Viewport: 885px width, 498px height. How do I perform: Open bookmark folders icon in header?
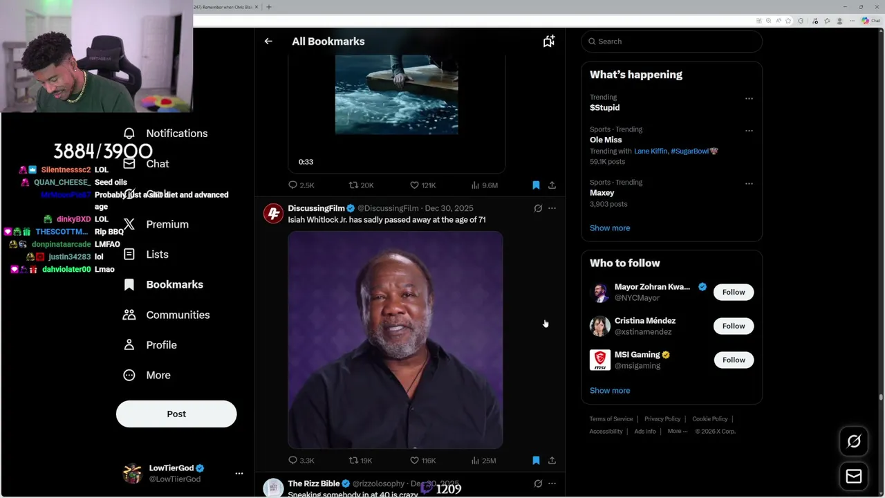[x=549, y=41]
